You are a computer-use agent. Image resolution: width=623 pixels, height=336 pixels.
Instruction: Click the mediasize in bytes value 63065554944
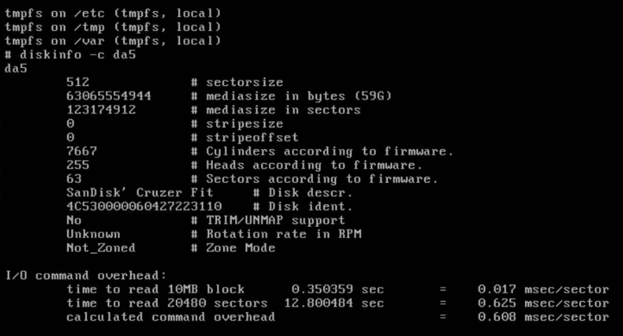[x=108, y=96]
